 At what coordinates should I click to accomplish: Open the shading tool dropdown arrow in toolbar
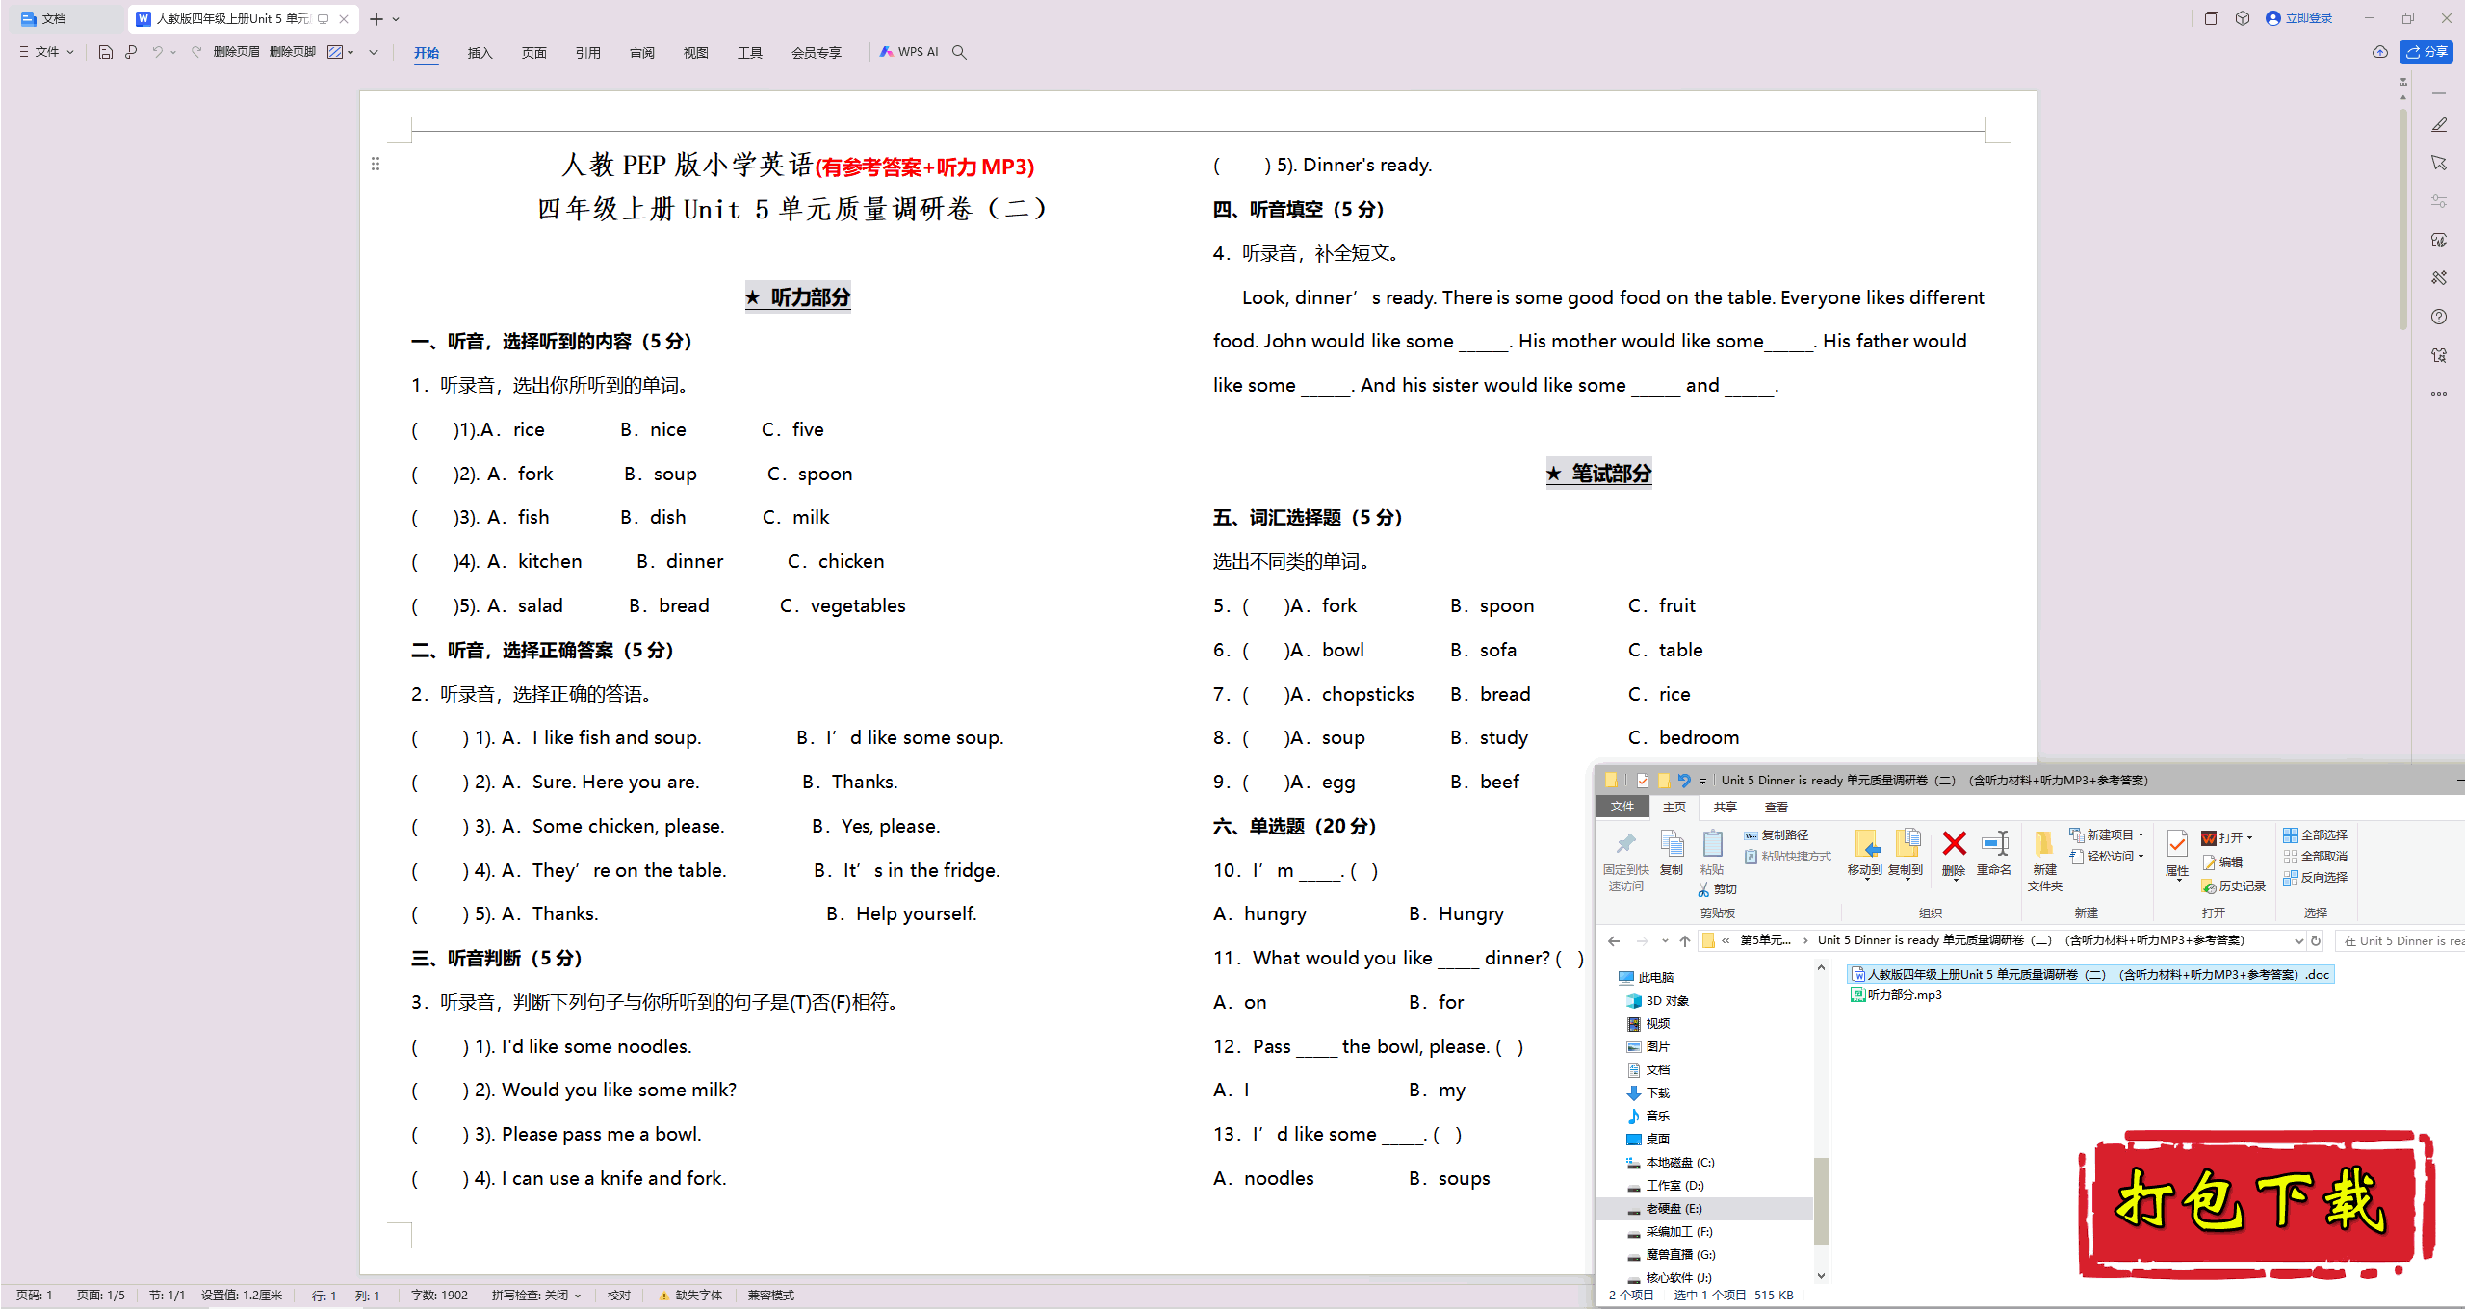pyautogui.click(x=350, y=52)
